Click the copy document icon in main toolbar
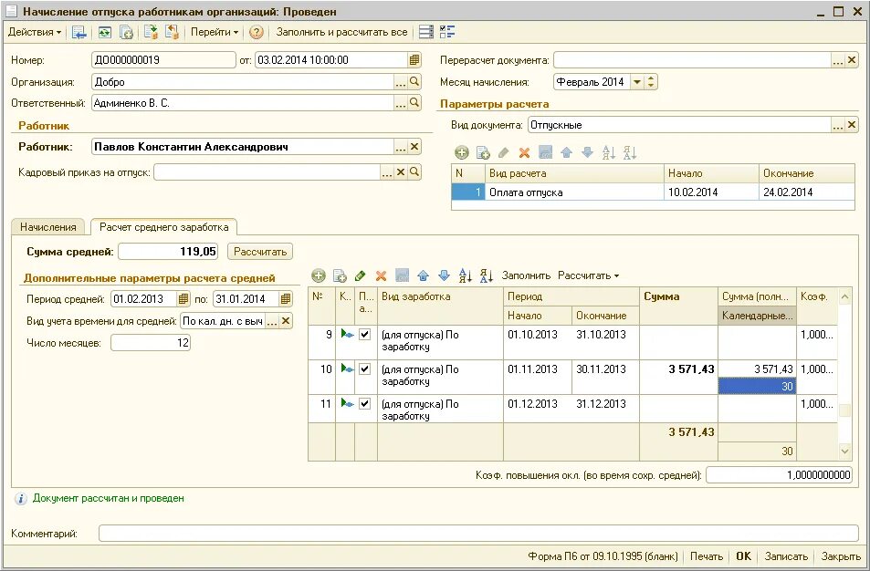The image size is (870, 571). tap(126, 32)
